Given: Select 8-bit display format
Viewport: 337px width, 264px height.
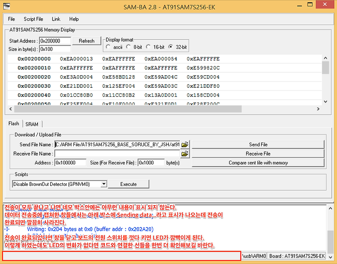Looking at the screenshot, I should (x=128, y=47).
